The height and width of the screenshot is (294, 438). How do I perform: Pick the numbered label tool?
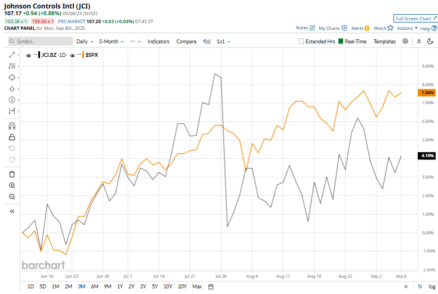pyautogui.click(x=12, y=100)
